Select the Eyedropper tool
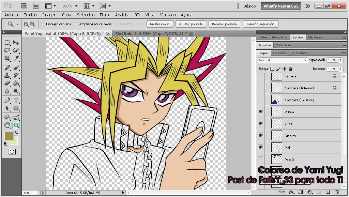This screenshot has width=349, height=197. (16, 58)
